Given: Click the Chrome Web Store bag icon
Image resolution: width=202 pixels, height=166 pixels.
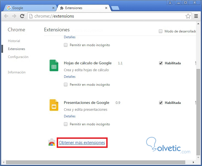Looking at the screenshot, I should tap(52, 142).
